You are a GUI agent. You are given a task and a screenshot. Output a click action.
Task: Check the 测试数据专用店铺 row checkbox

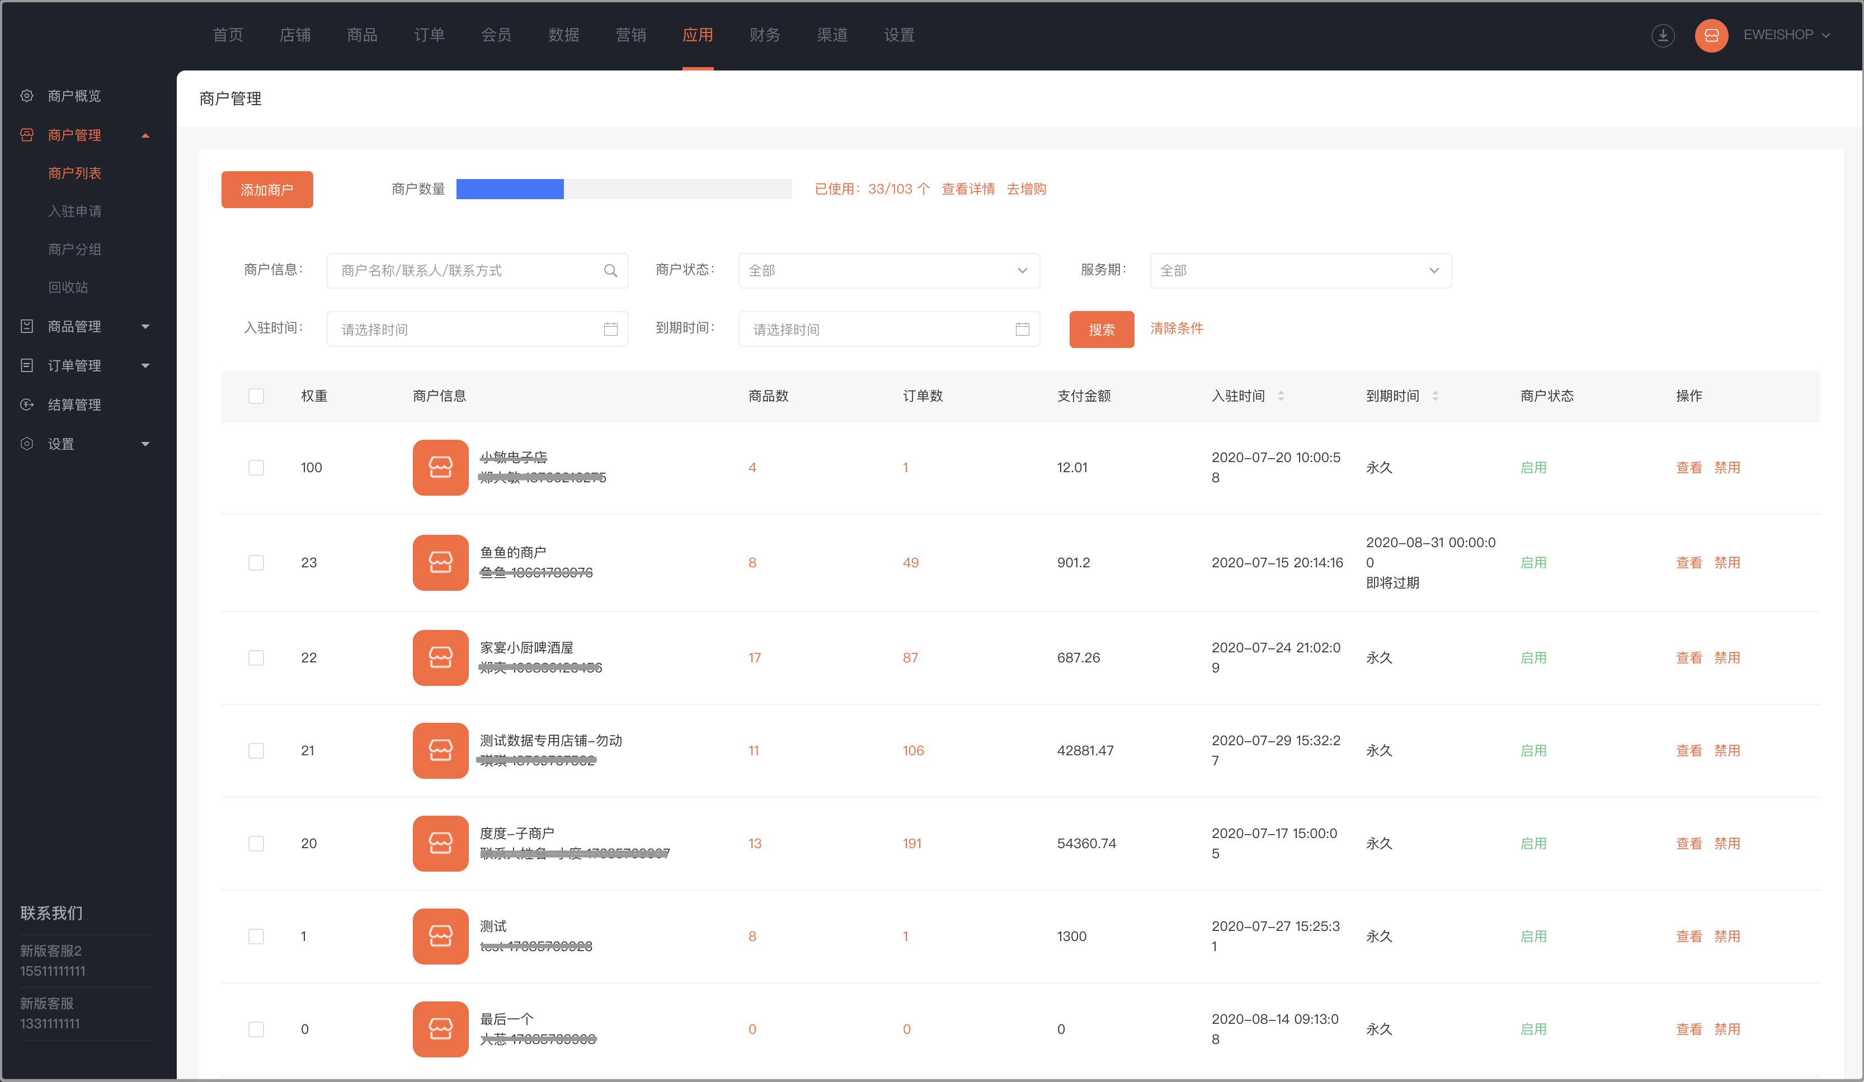(256, 751)
